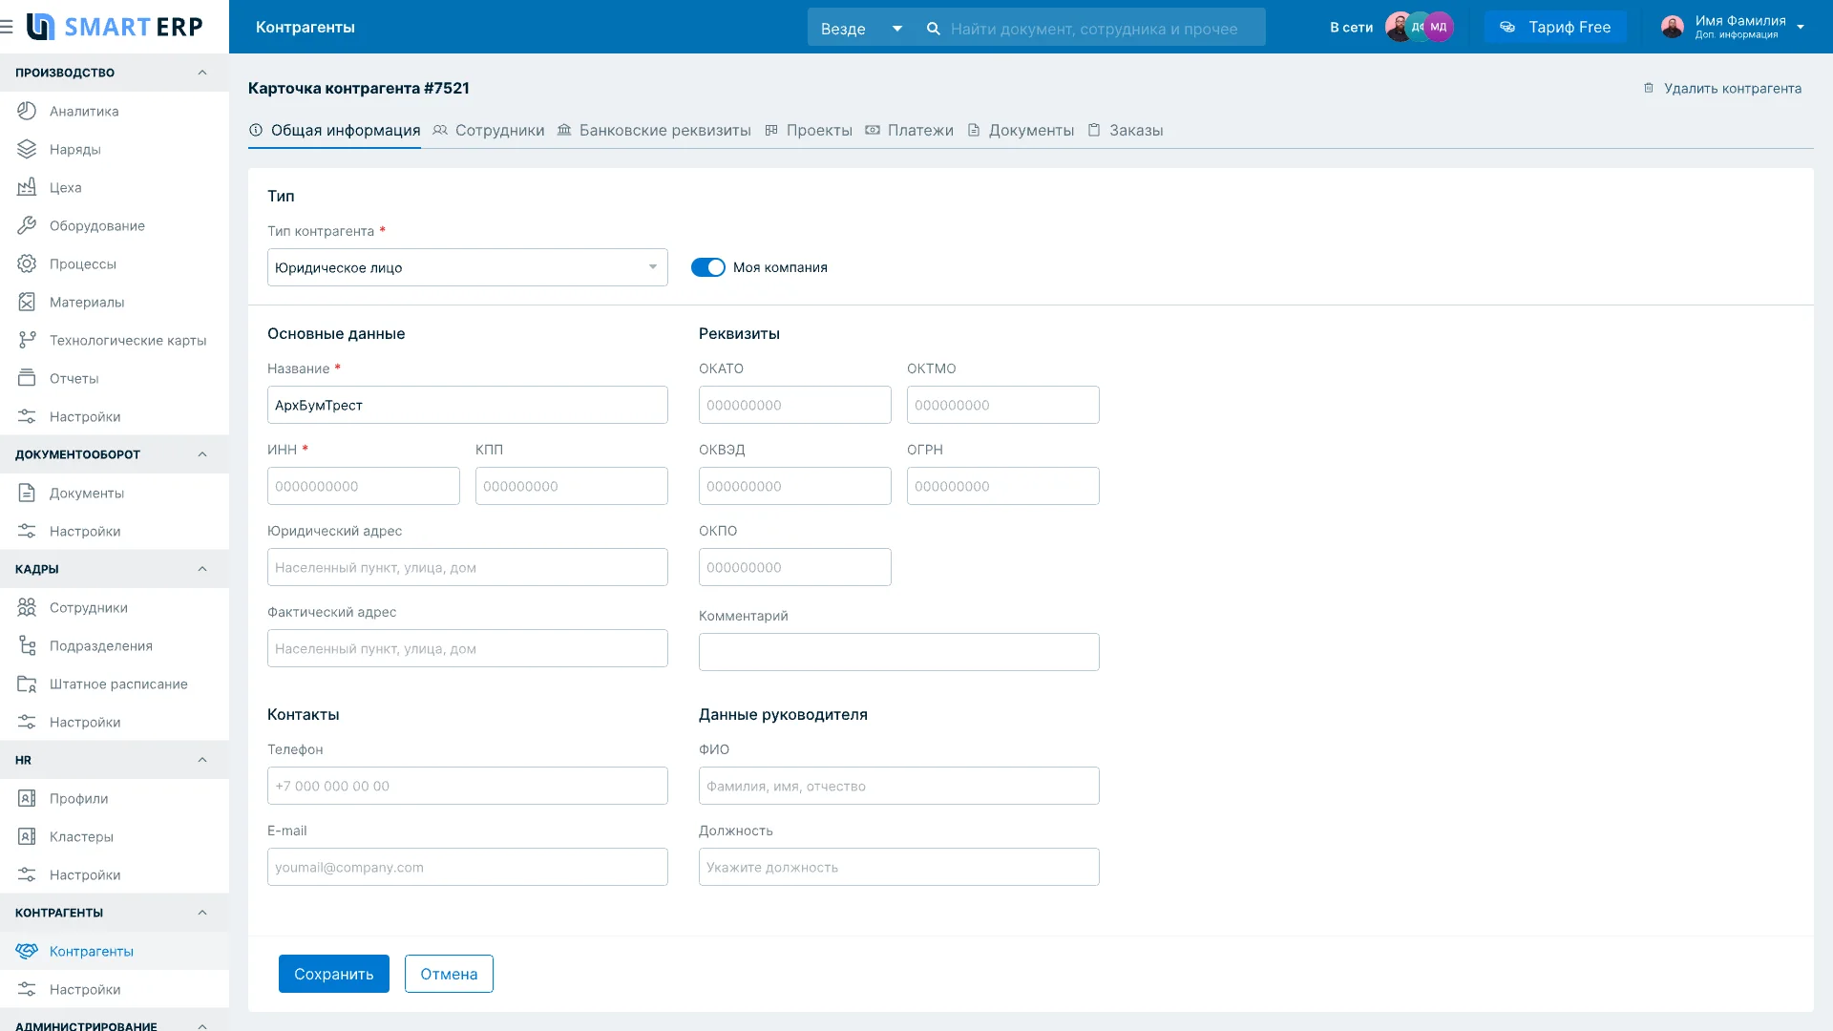Click the Название input field
Screen dimensions: 1833x1031
click(x=468, y=405)
